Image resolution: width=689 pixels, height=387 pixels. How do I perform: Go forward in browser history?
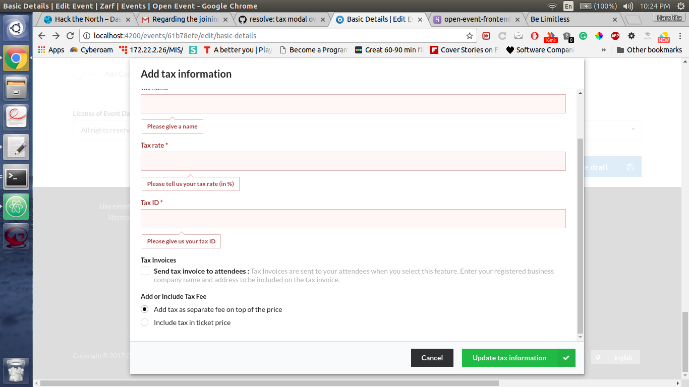click(56, 36)
